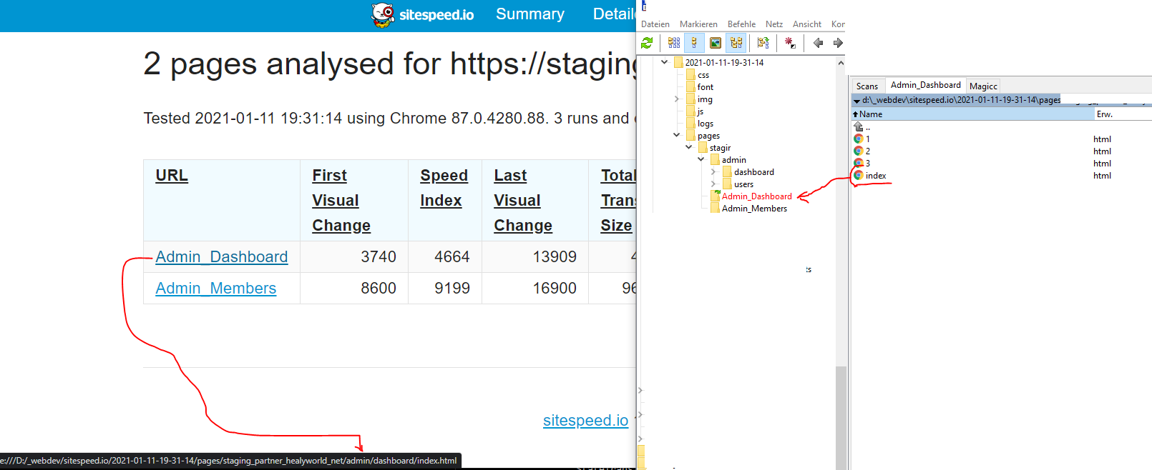Collapse the stagir folder in tree
This screenshot has width=1152, height=470.
689,147
